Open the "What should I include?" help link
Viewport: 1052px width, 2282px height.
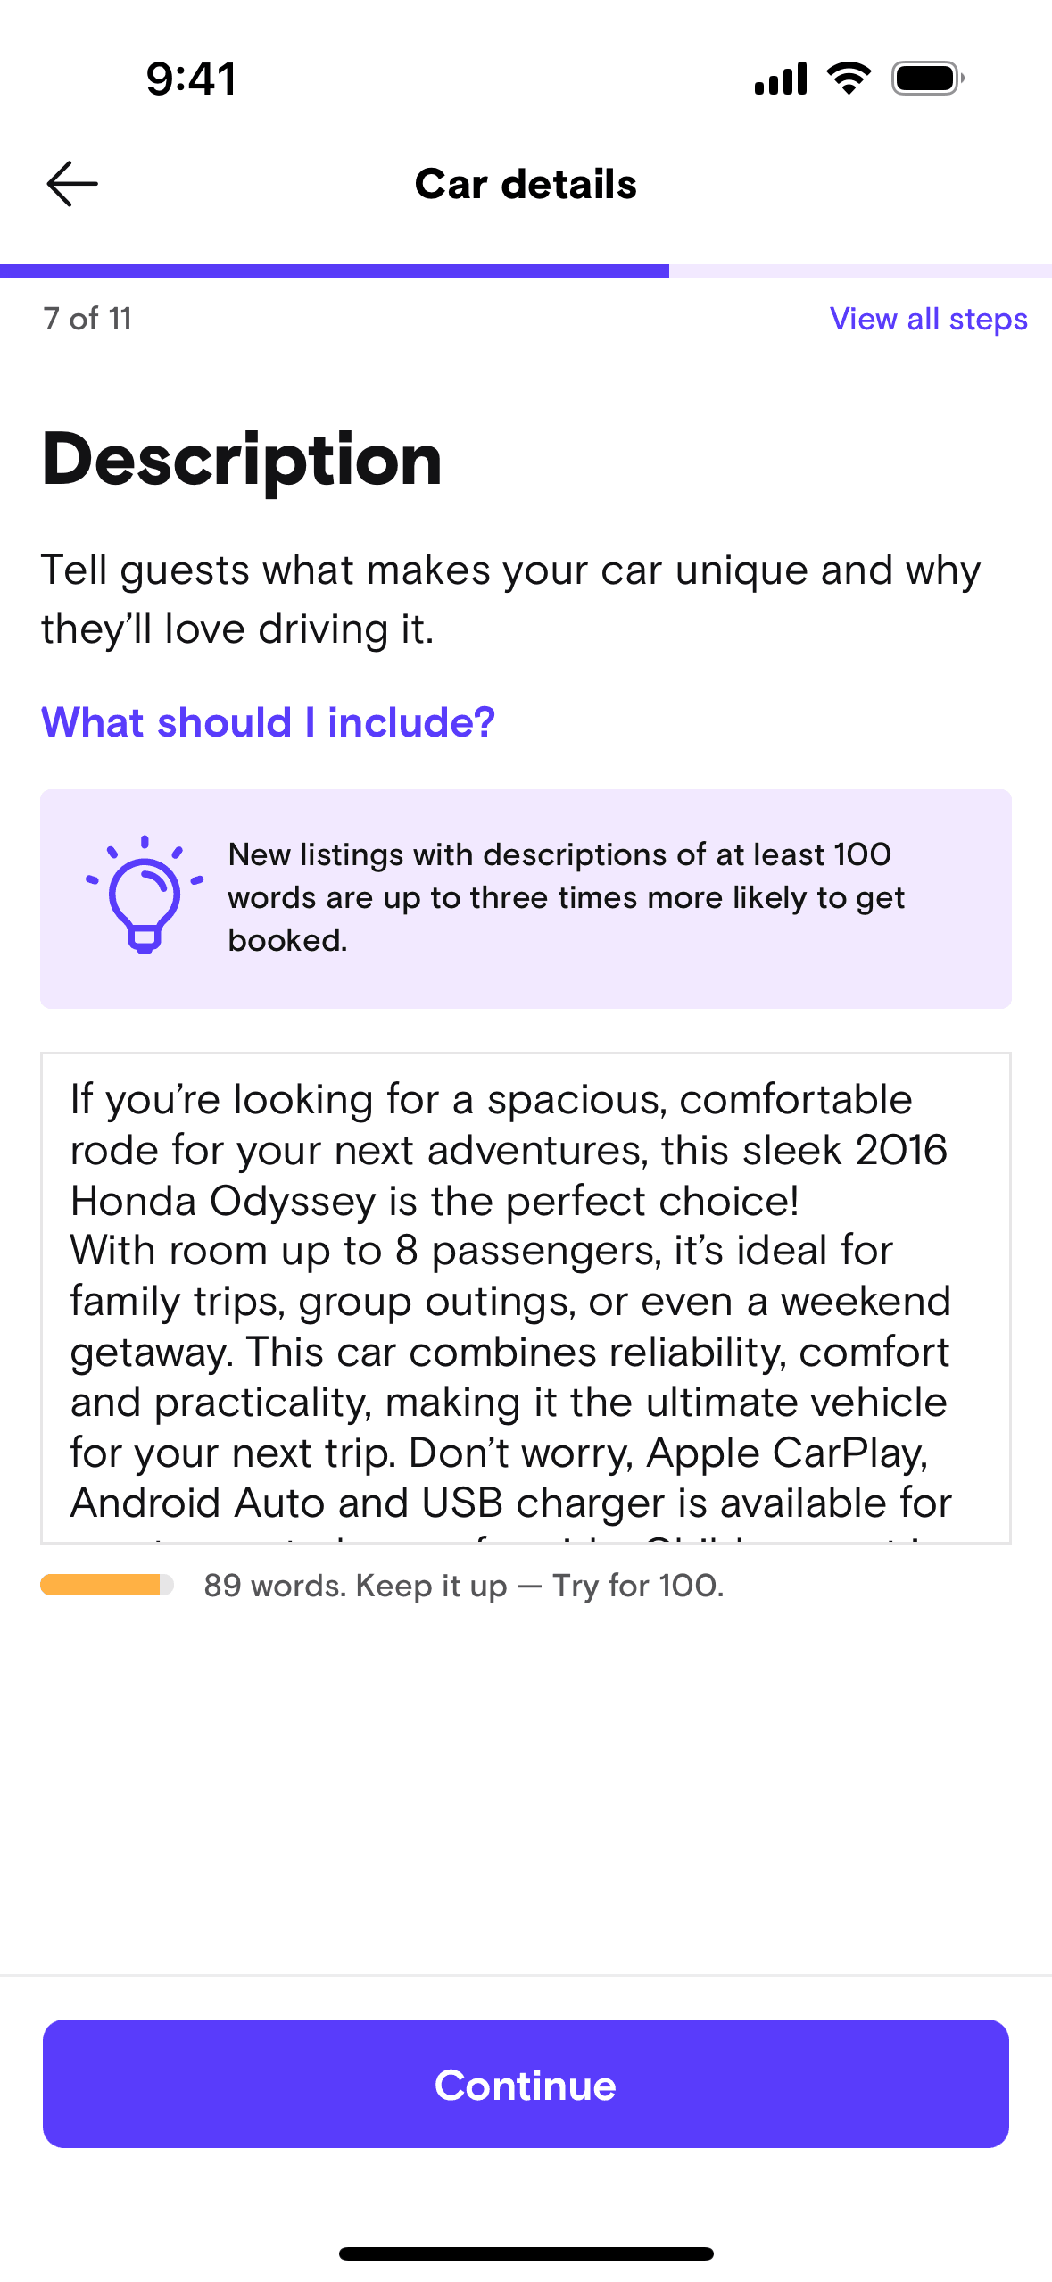point(268,722)
